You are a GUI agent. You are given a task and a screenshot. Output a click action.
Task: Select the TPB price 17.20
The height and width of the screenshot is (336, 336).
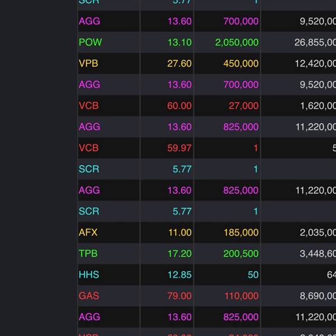(x=179, y=254)
